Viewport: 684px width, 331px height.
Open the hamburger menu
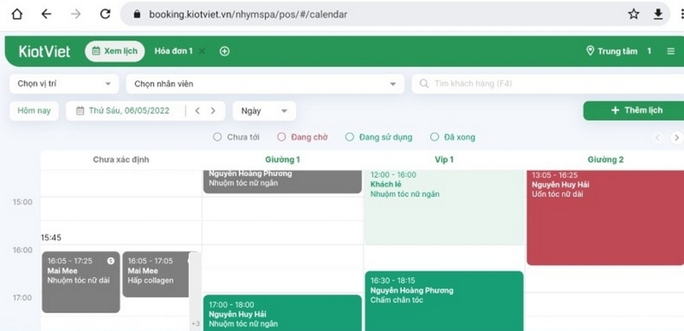(x=671, y=51)
